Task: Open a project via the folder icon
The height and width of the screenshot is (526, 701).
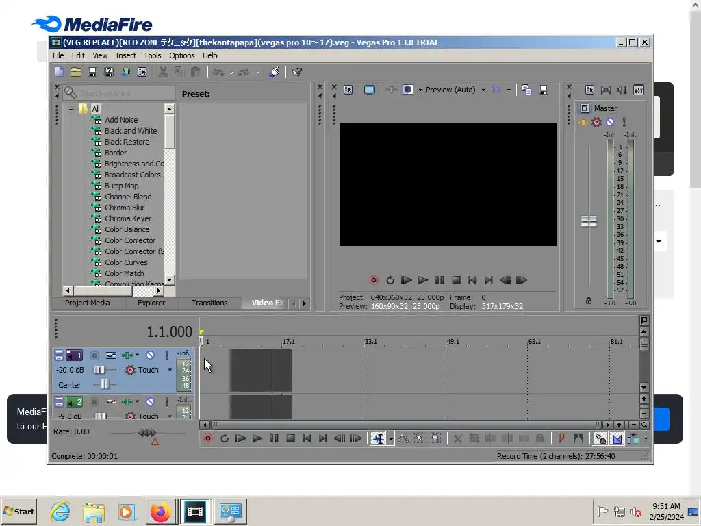Action: pyautogui.click(x=76, y=71)
